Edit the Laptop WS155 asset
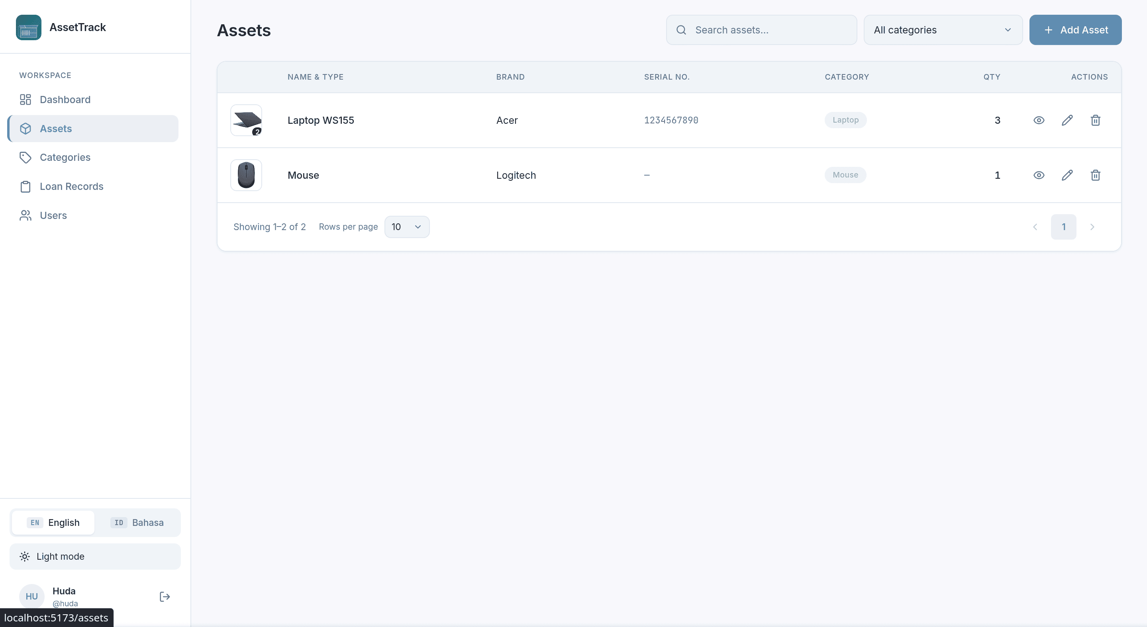Viewport: 1147px width, 627px height. pyautogui.click(x=1067, y=120)
